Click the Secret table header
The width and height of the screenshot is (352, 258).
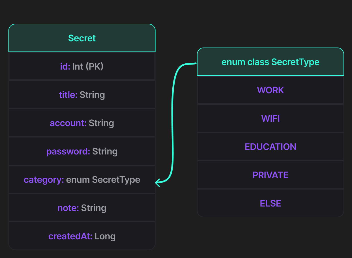pos(82,38)
